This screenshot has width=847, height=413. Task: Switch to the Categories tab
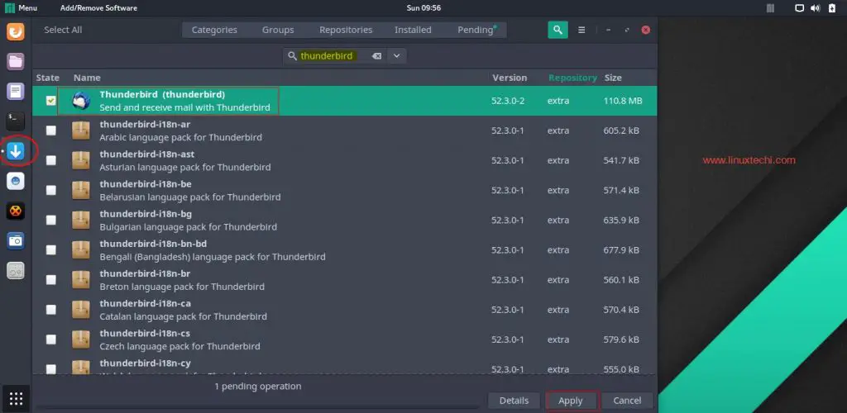(214, 31)
